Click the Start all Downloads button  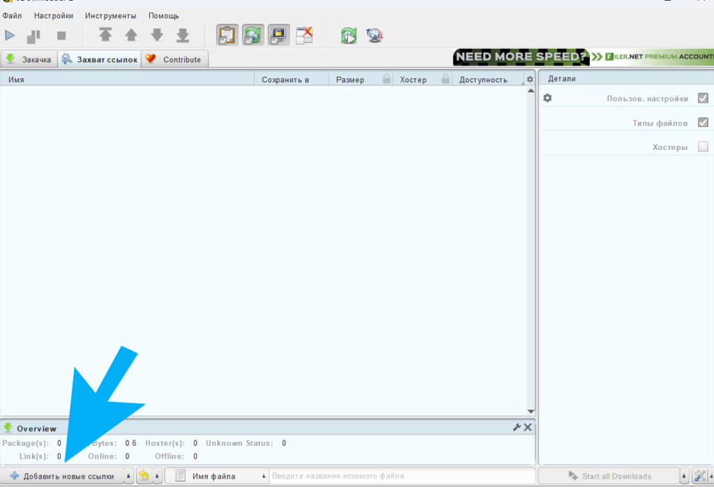tap(609, 476)
